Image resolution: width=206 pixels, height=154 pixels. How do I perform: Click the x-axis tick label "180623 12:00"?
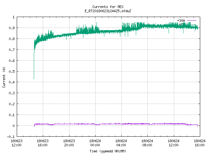[x=16, y=143]
